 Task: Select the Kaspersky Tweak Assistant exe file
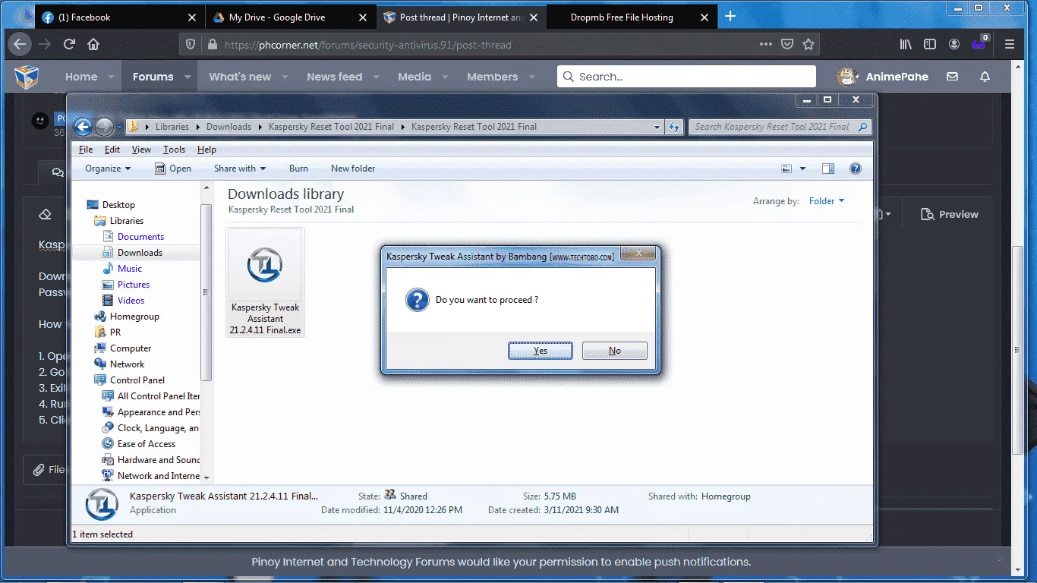(x=265, y=282)
